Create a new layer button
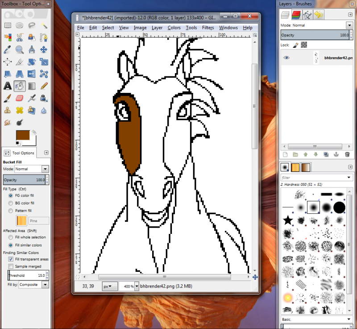357x329 pixels. [285, 154]
